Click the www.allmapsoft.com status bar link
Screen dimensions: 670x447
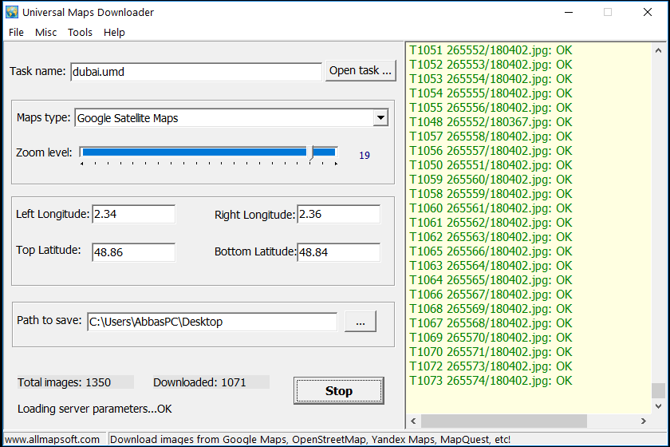tap(52, 439)
